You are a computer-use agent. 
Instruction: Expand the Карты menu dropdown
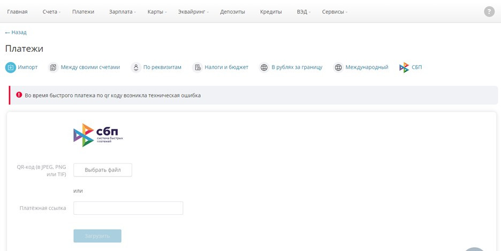157,12
